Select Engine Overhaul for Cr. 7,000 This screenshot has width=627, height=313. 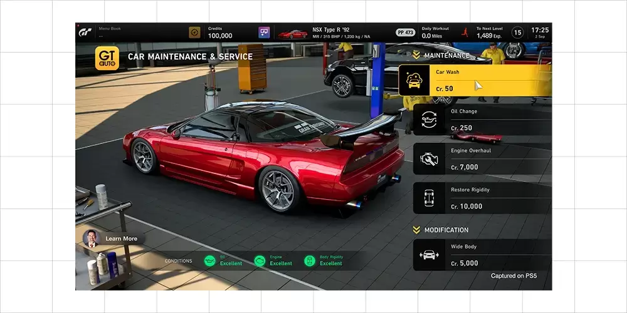482,159
